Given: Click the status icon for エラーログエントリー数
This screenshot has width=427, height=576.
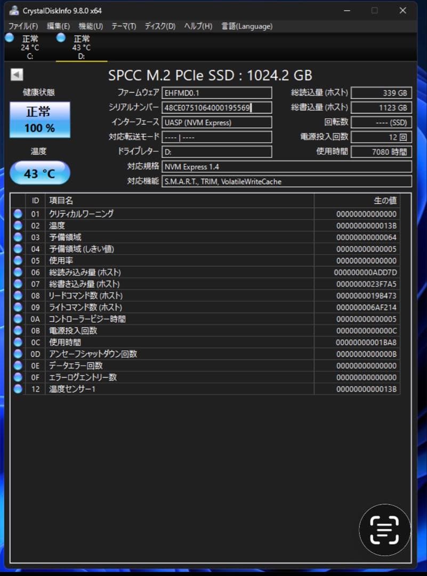Looking at the screenshot, I should (18, 377).
